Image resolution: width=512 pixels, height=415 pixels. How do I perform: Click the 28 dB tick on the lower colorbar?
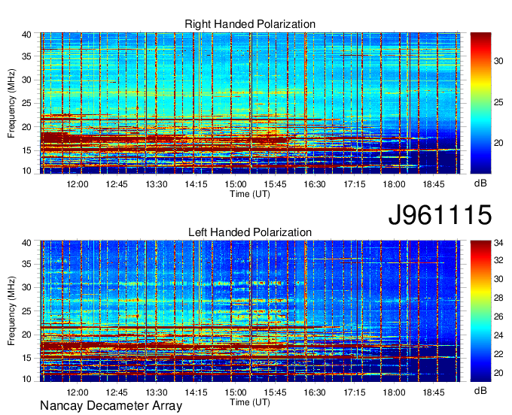click(498, 298)
